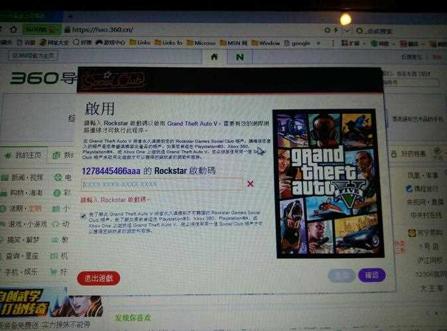Click the purple 確認 confirm button
447x331 pixels.
coord(372,275)
